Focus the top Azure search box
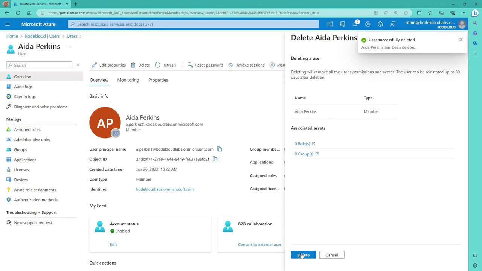 tap(194, 24)
